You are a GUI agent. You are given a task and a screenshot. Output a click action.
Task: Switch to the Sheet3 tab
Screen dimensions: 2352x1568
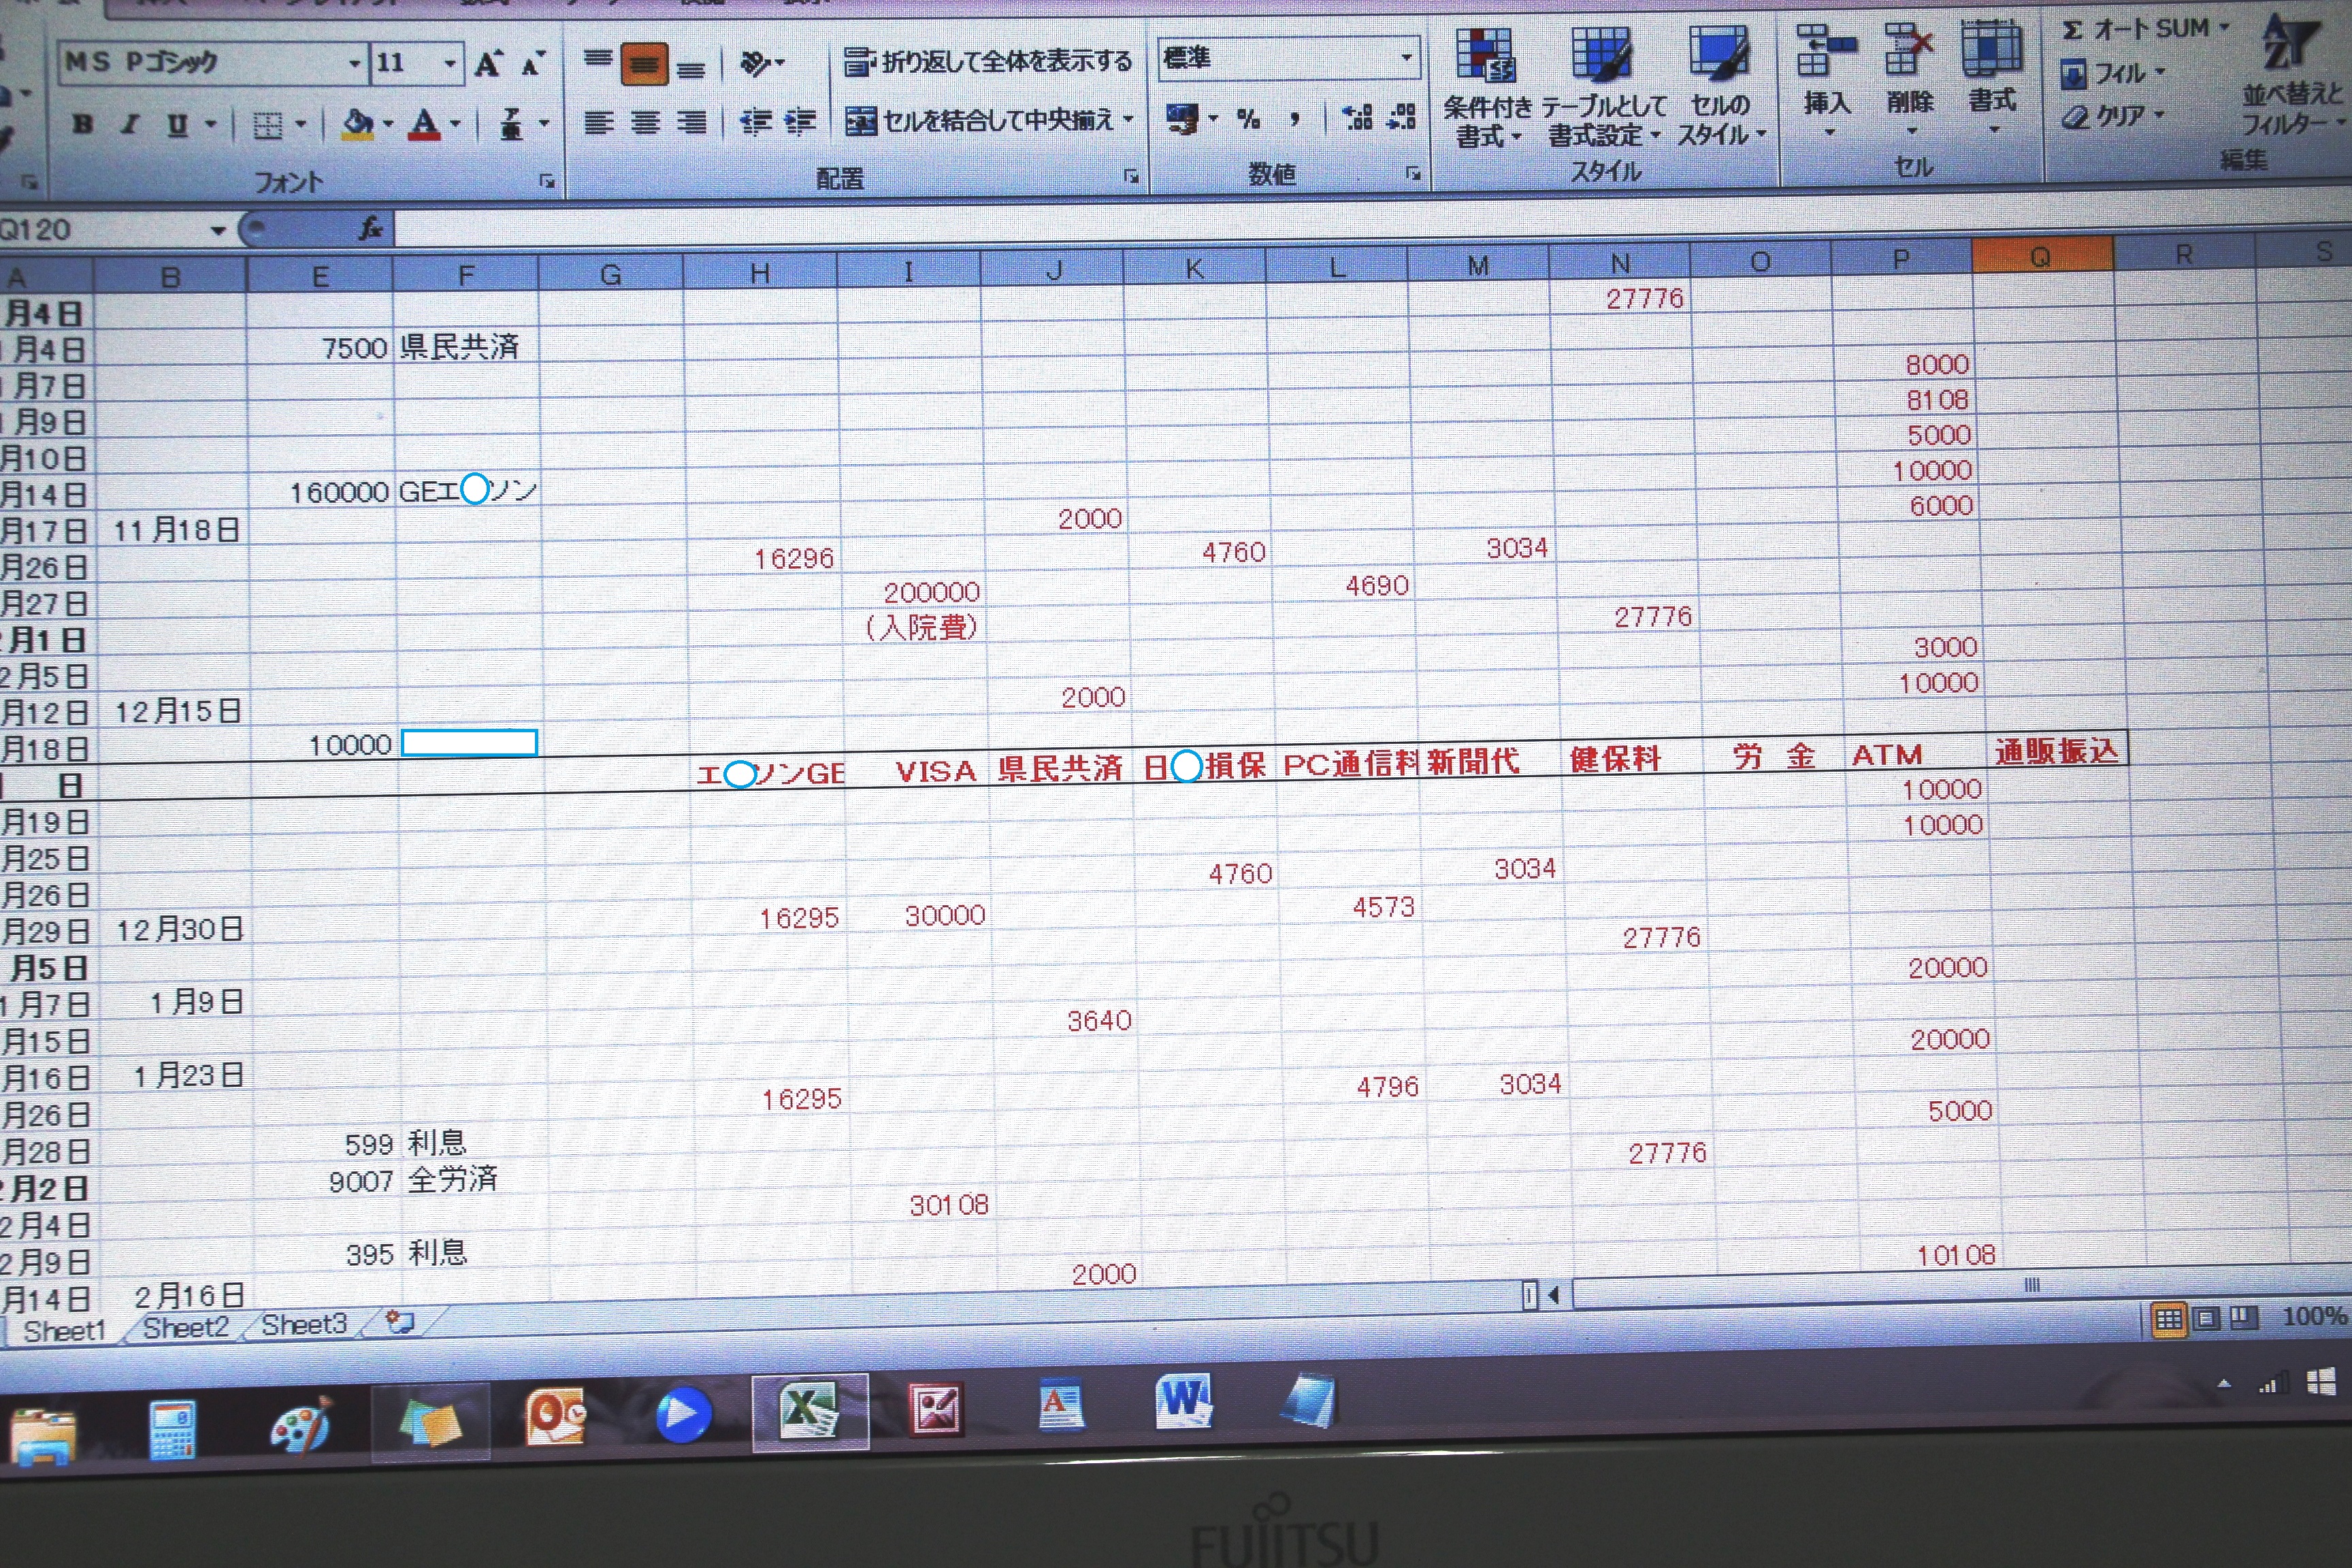tap(303, 1324)
